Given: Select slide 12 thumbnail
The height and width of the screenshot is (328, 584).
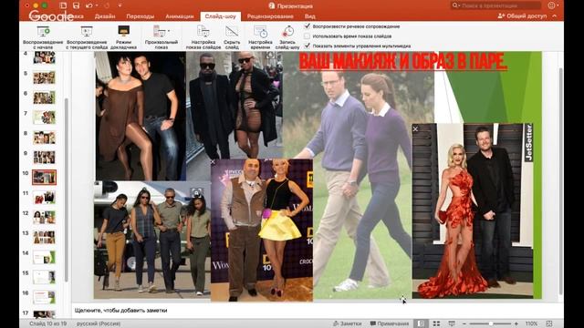Looking at the screenshot, I should [44, 217].
